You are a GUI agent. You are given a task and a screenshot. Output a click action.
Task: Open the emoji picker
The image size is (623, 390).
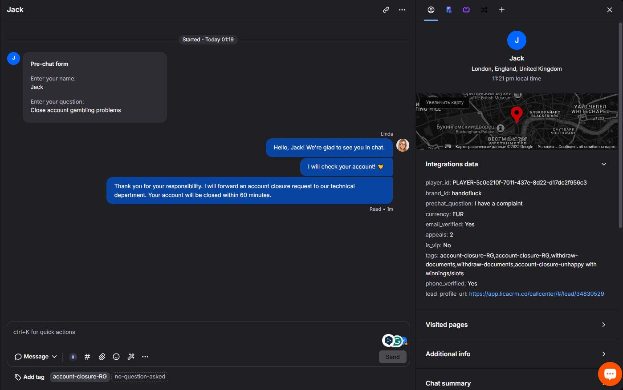[116, 357]
